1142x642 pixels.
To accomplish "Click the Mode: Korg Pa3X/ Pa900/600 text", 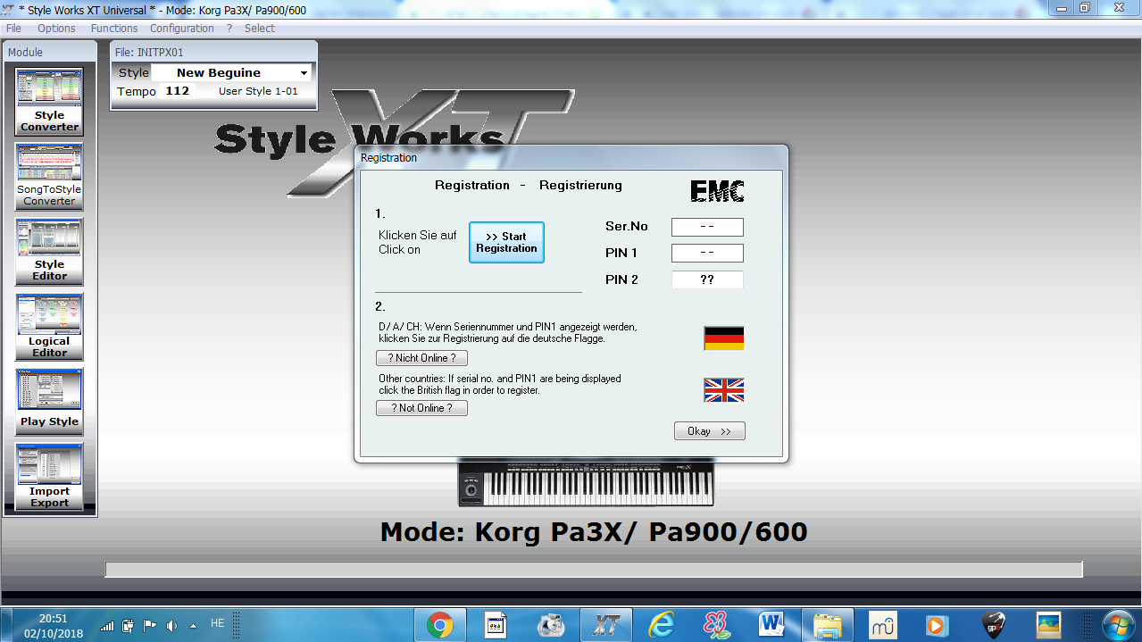I will tap(594, 532).
